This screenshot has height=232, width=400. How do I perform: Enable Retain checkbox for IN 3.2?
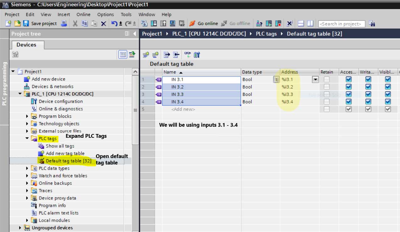327,87
